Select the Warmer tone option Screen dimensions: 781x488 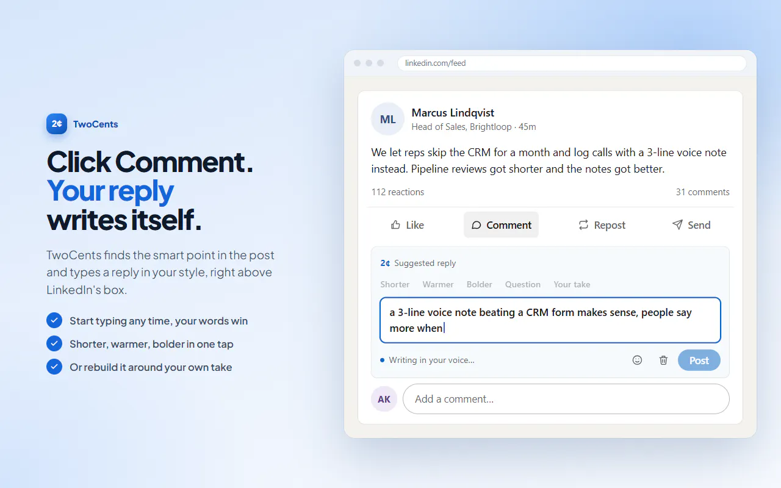(x=438, y=284)
